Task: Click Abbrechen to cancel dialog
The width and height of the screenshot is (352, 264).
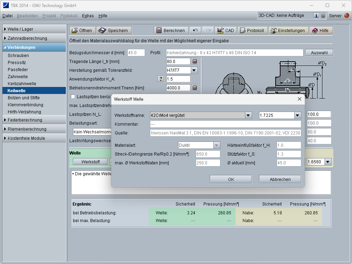Action: [x=280, y=179]
